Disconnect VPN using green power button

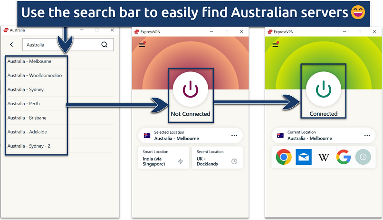click(x=324, y=89)
